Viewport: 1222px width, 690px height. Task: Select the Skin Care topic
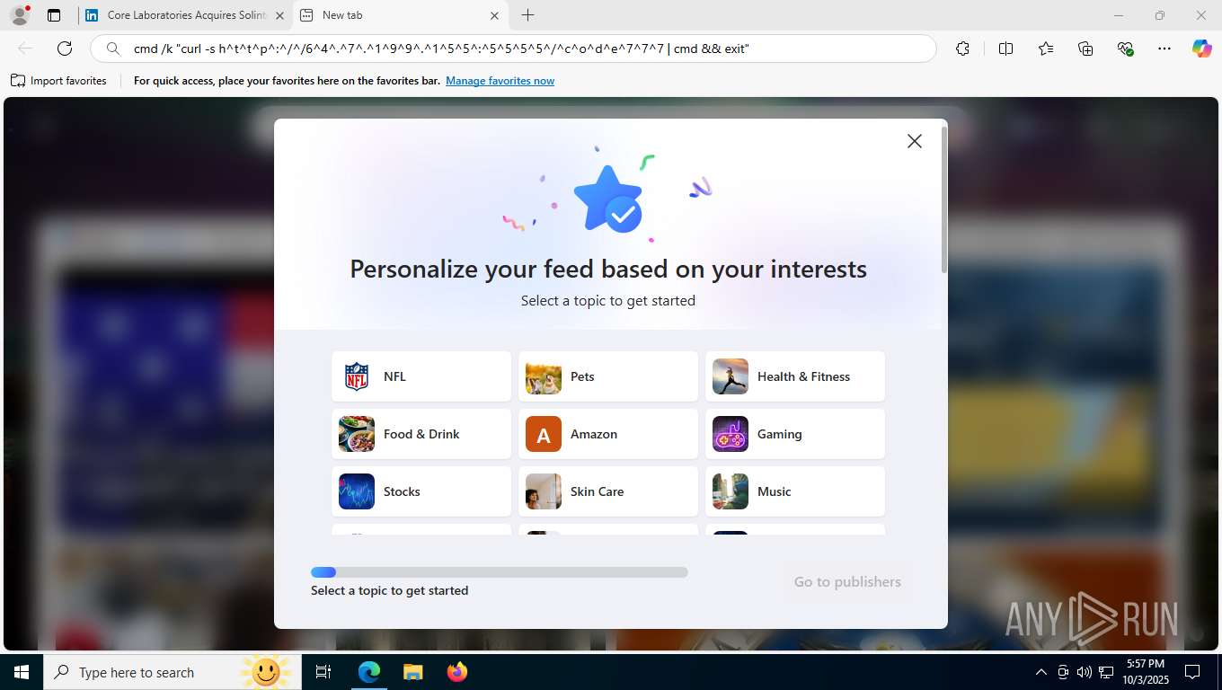(x=608, y=491)
